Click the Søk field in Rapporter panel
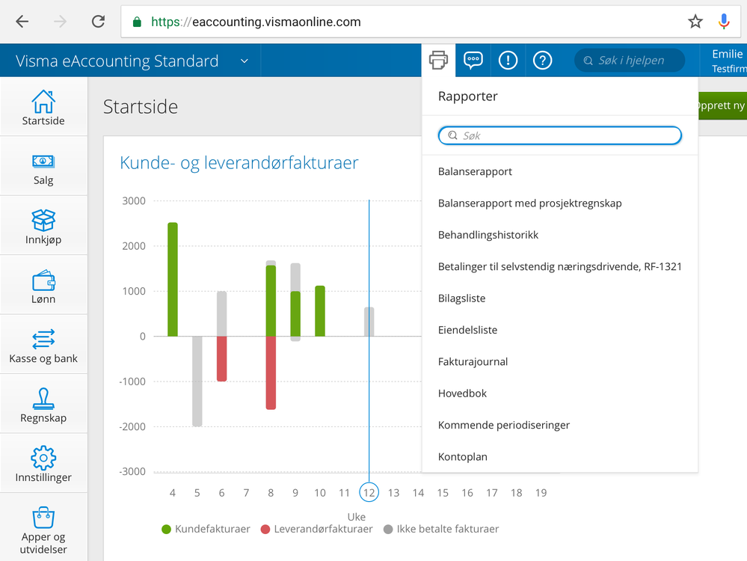 [560, 135]
